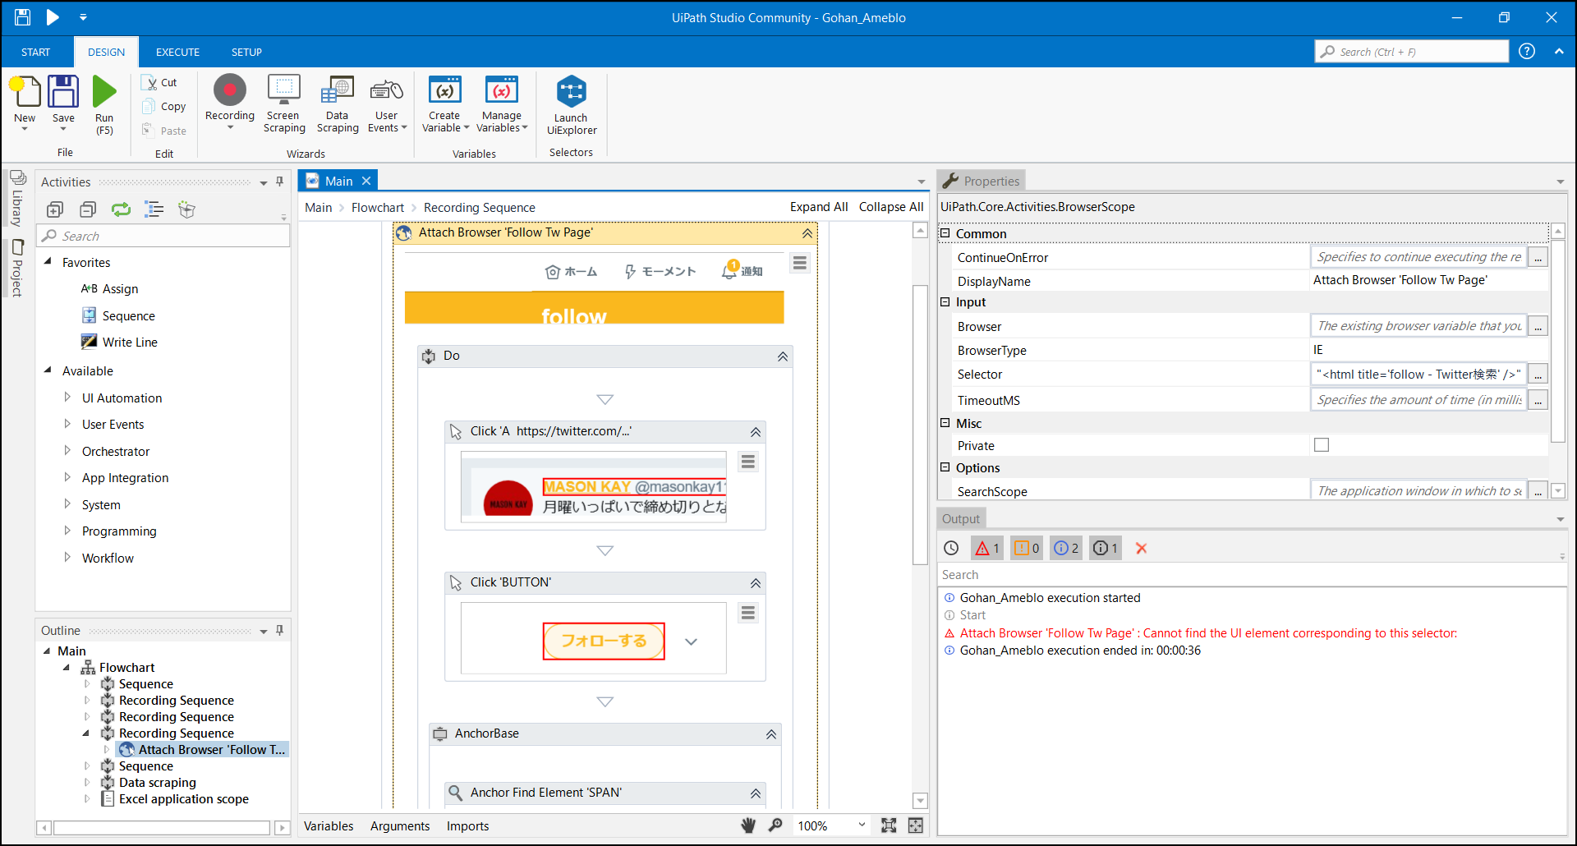The width and height of the screenshot is (1577, 846).
Task: Unpin the Activities panel
Action: pyautogui.click(x=279, y=182)
